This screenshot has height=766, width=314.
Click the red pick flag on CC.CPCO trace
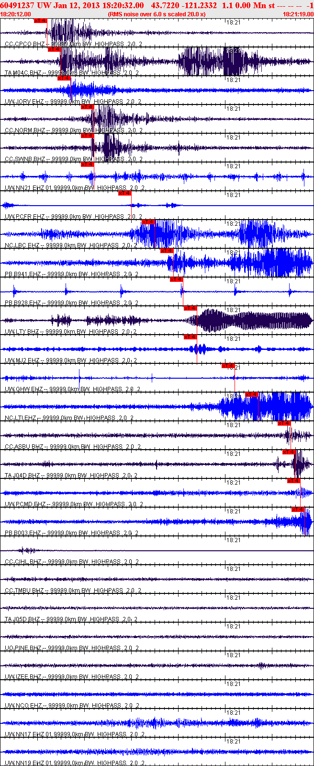click(x=41, y=21)
